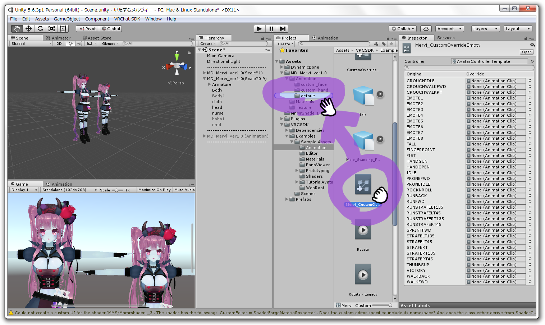Expand the Armature object in Hierarchy
The image size is (545, 325).
(209, 84)
